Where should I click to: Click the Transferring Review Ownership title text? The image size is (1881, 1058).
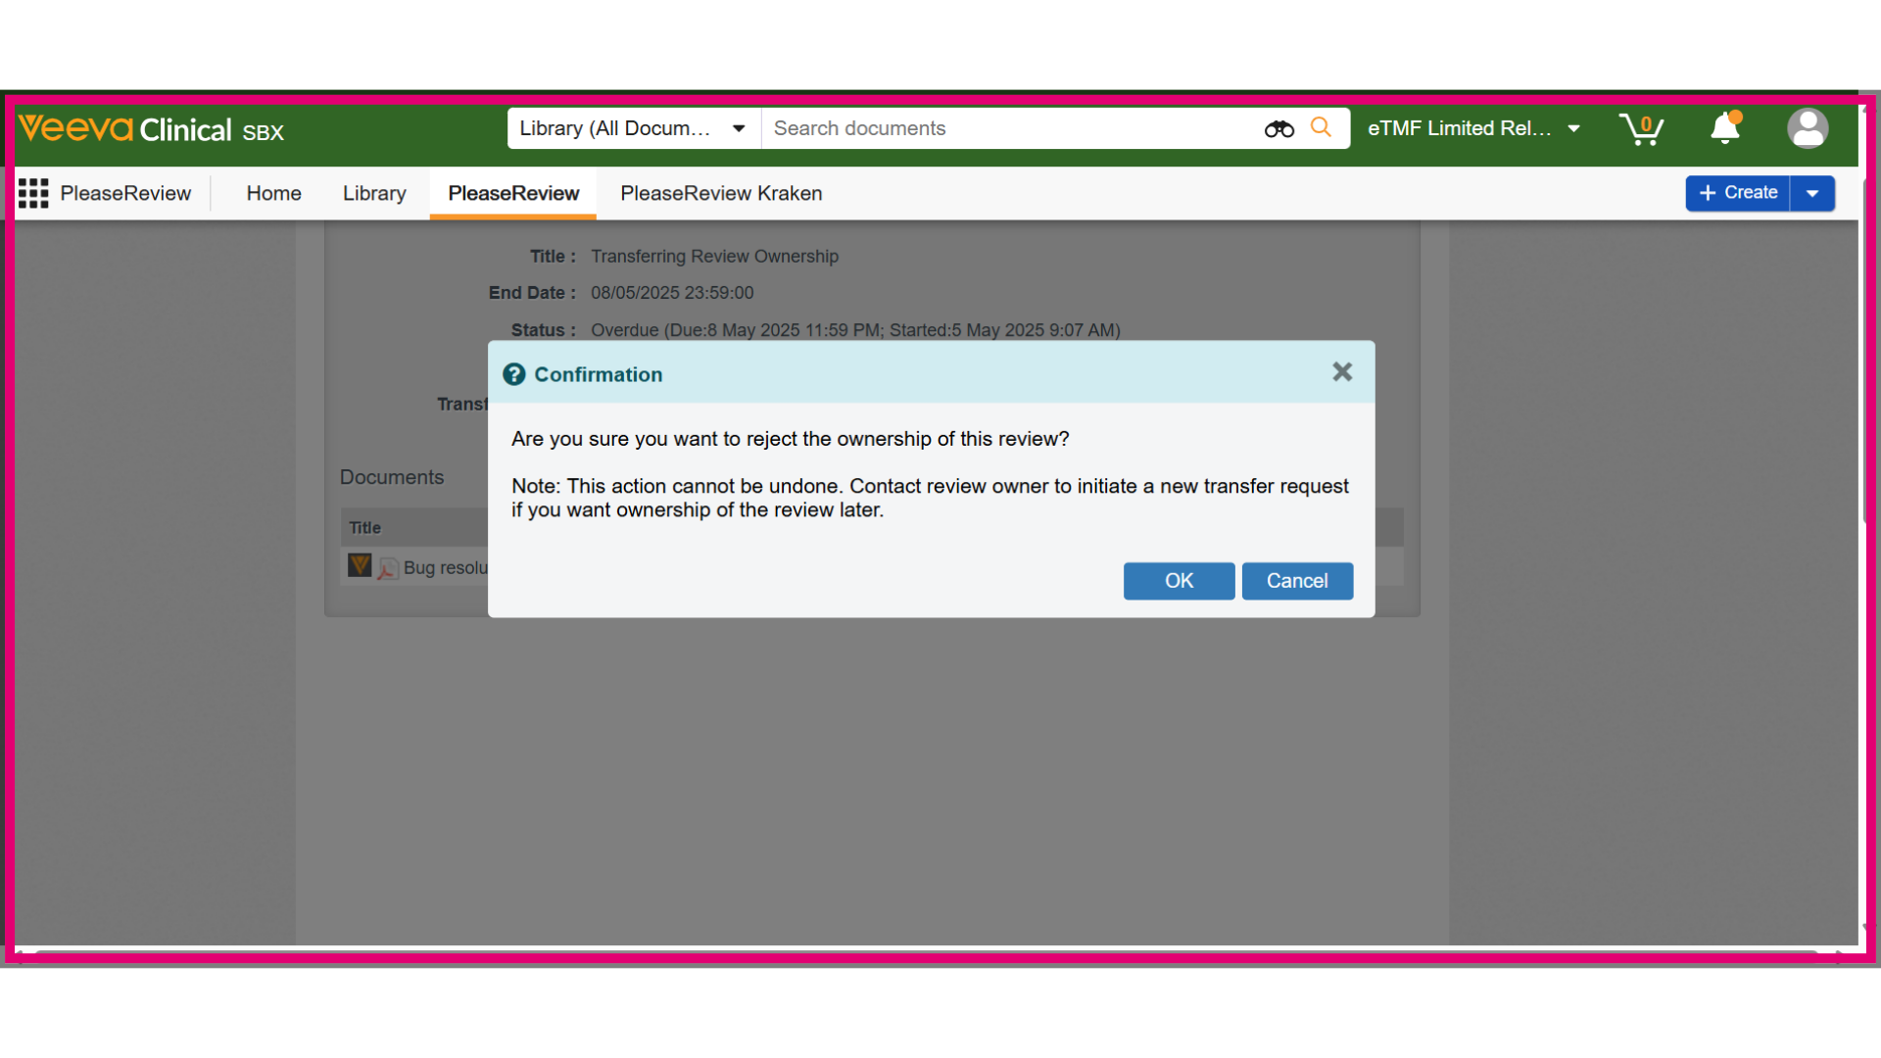point(714,257)
